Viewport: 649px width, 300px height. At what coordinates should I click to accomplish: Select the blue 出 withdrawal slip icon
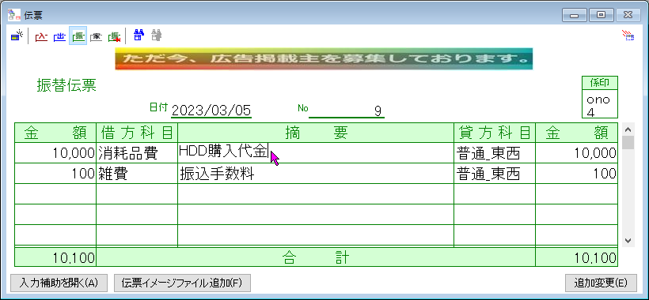(59, 36)
